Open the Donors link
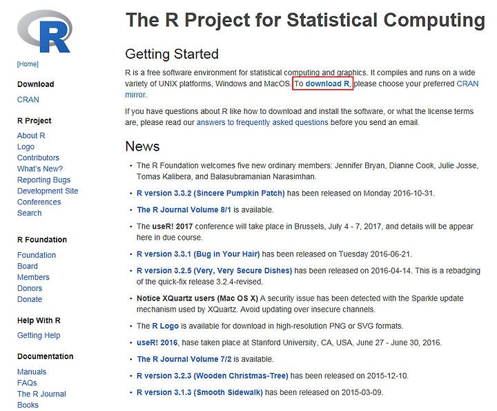This screenshot has width=497, height=411. pyautogui.click(x=30, y=288)
